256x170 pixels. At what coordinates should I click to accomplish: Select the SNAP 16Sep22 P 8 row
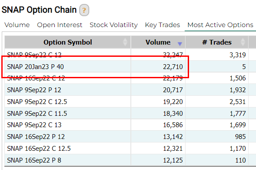tap(130, 160)
